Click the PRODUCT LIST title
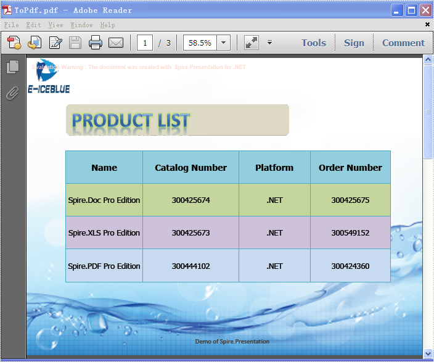 (x=131, y=120)
